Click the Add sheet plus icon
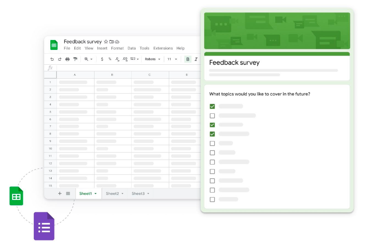Image resolution: width=371 pixels, height=247 pixels. pos(60,193)
